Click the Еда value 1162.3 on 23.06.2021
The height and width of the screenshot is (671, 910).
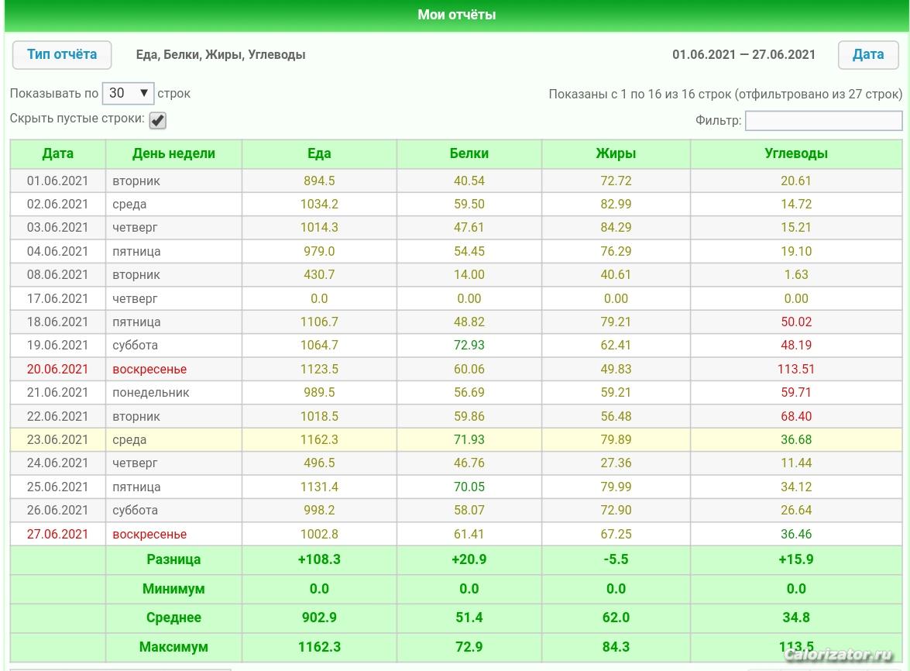[319, 439]
